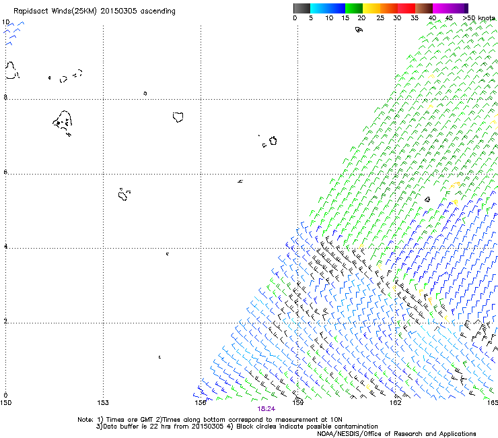Click the '153' longitude axis label

[103, 403]
